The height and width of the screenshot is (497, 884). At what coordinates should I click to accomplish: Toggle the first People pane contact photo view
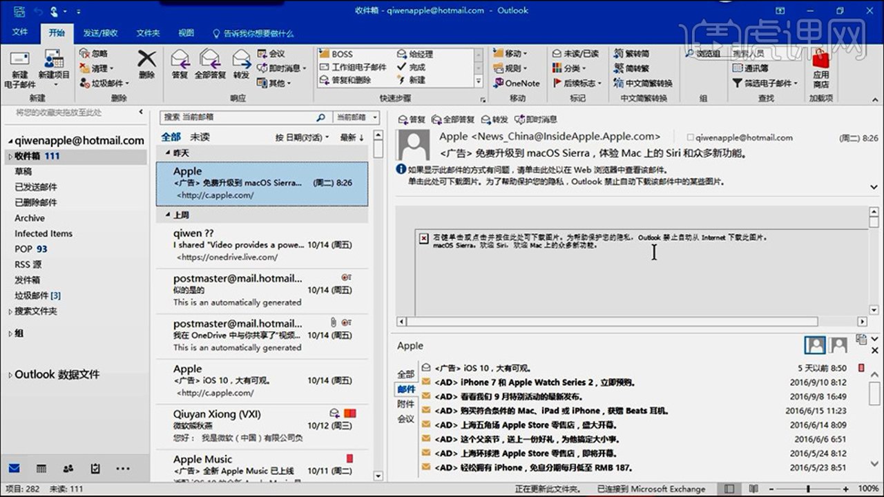[x=816, y=344]
